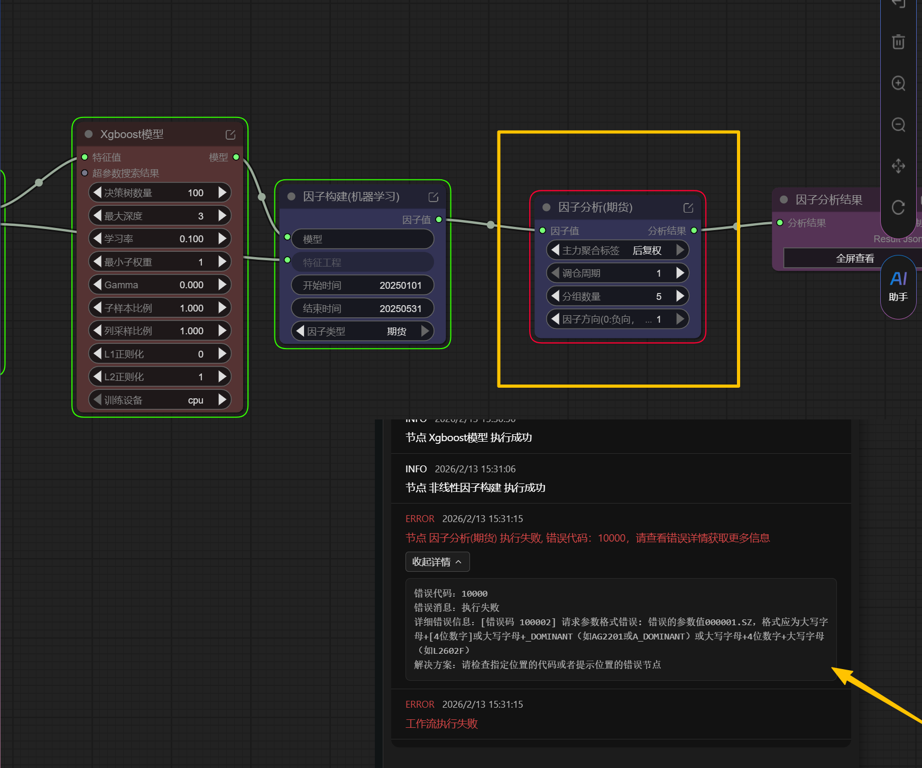Increase 学习率 with right arrow
Screen dimensions: 922x768
(223, 239)
